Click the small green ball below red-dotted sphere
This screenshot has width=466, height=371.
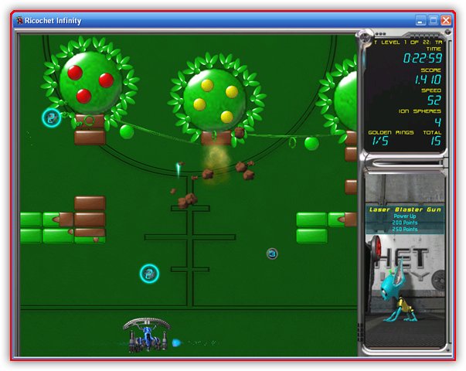(126, 131)
